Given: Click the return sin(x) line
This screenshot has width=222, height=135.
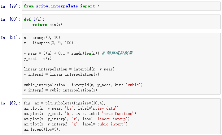Looking at the screenshot, I should tap(47, 25).
